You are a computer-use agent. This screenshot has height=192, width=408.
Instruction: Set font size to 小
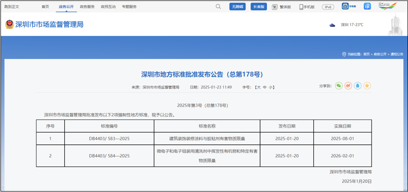(x=271, y=87)
